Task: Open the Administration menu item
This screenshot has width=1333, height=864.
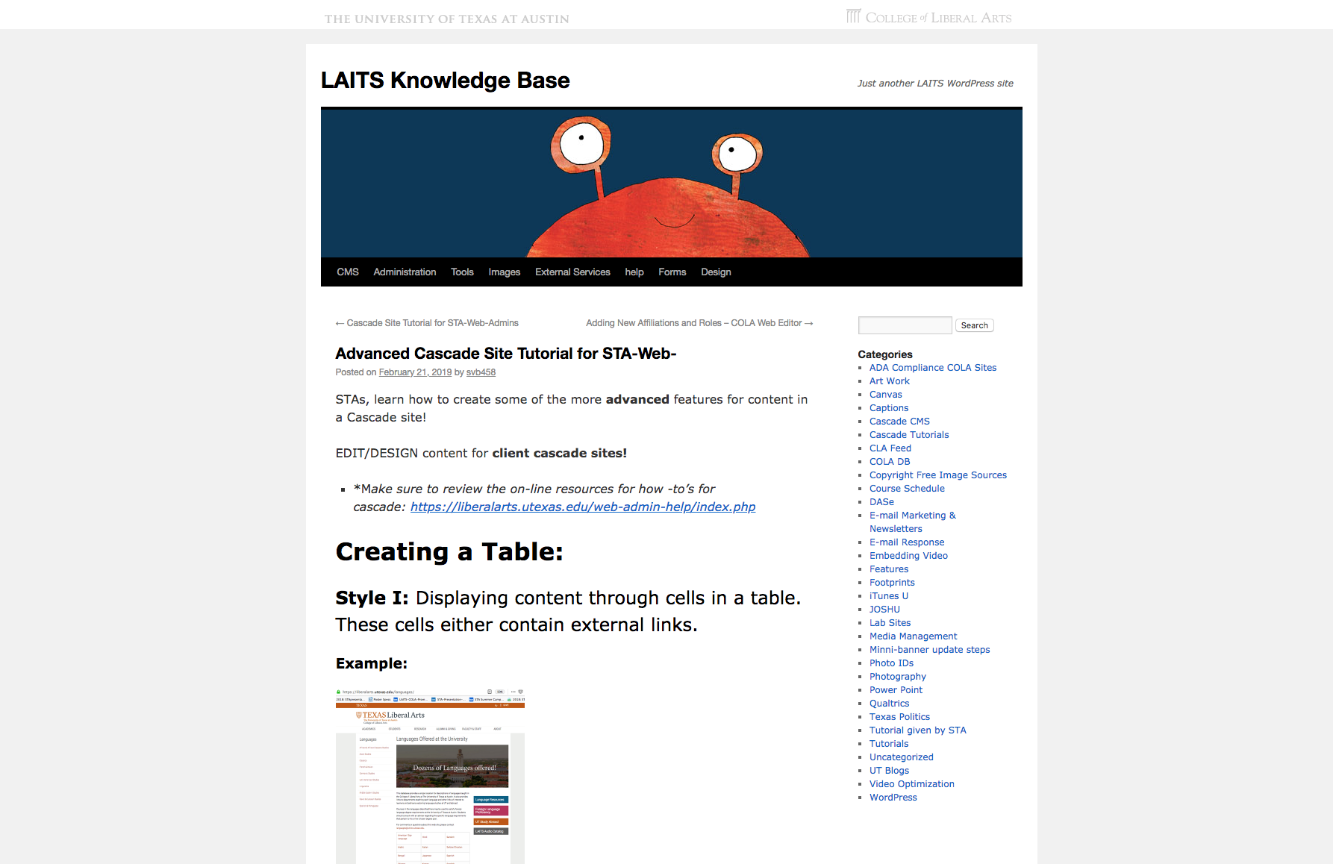Action: (405, 272)
